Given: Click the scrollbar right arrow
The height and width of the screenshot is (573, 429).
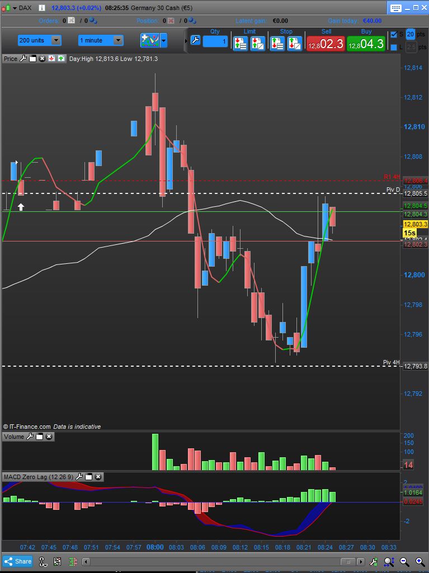Looking at the screenshot, I should click(361, 562).
